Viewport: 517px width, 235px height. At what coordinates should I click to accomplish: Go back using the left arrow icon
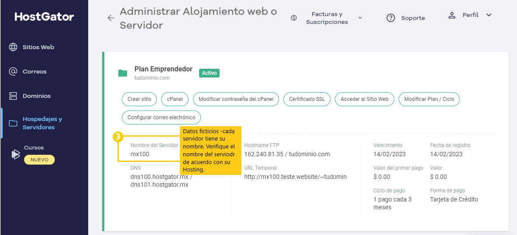click(111, 18)
